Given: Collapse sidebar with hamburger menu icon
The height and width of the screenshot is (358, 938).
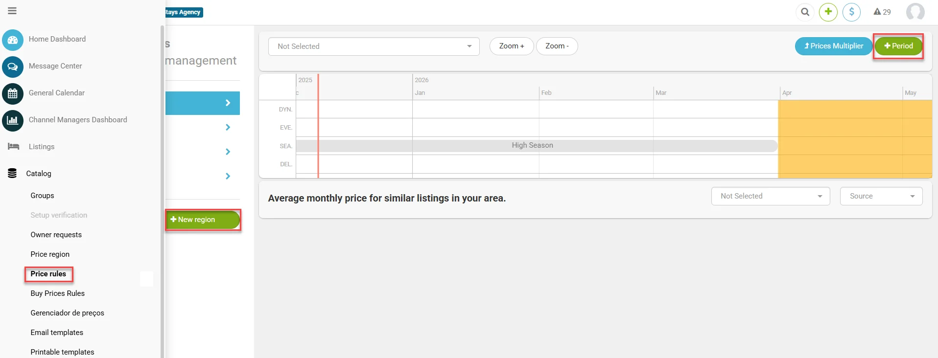Looking at the screenshot, I should [12, 11].
